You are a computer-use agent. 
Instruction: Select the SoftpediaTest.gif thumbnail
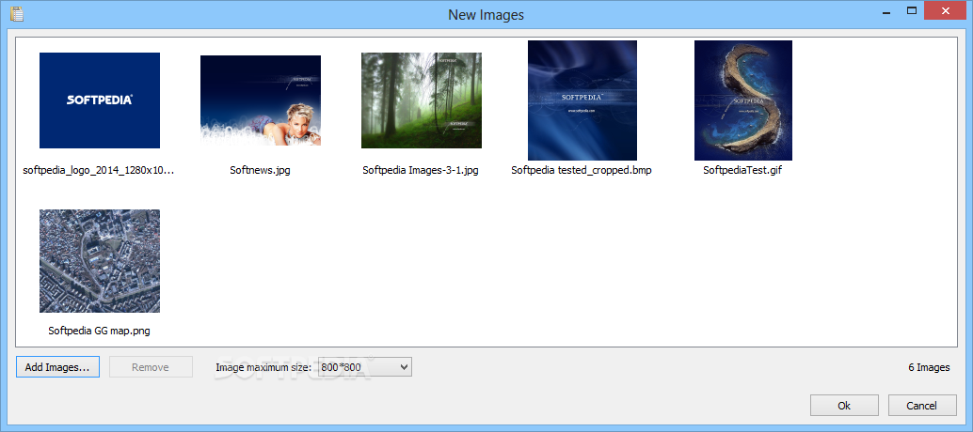742,100
